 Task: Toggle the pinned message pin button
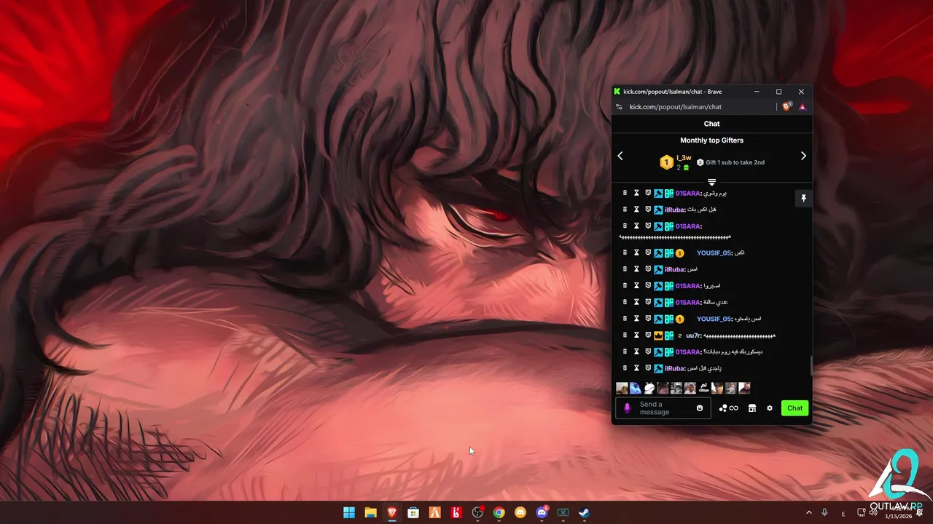[803, 198]
